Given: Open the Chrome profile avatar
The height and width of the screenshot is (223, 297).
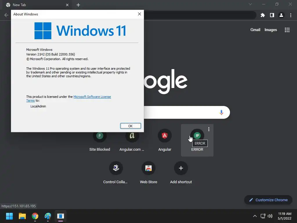Looking at the screenshot, I should click(x=281, y=15).
